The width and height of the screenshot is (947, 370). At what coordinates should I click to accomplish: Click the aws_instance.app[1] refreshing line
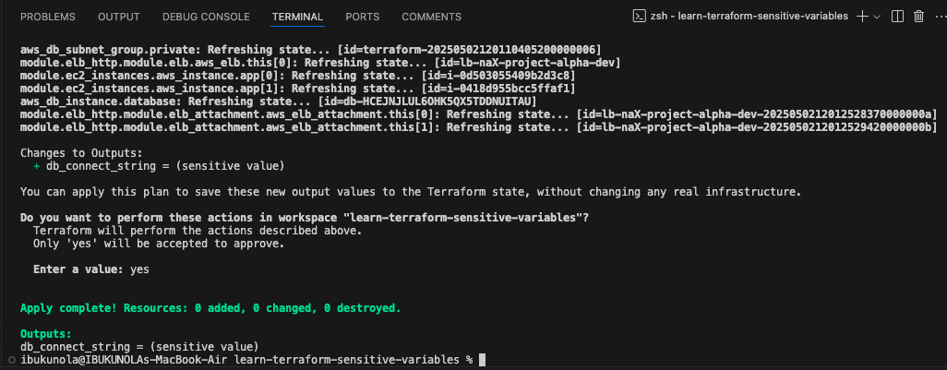pyautogui.click(x=298, y=89)
